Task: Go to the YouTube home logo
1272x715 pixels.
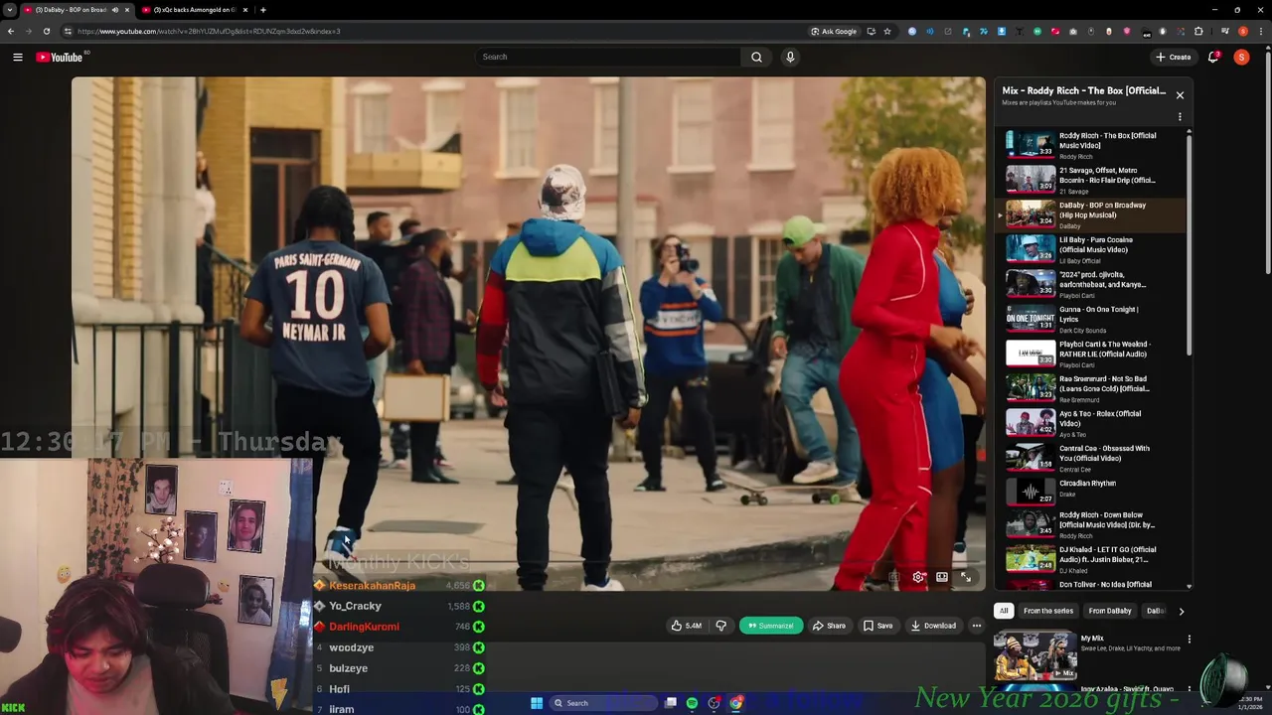Action: click(60, 57)
